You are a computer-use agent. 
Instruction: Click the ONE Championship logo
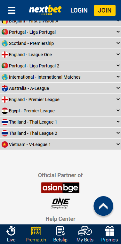[x=60, y=203]
